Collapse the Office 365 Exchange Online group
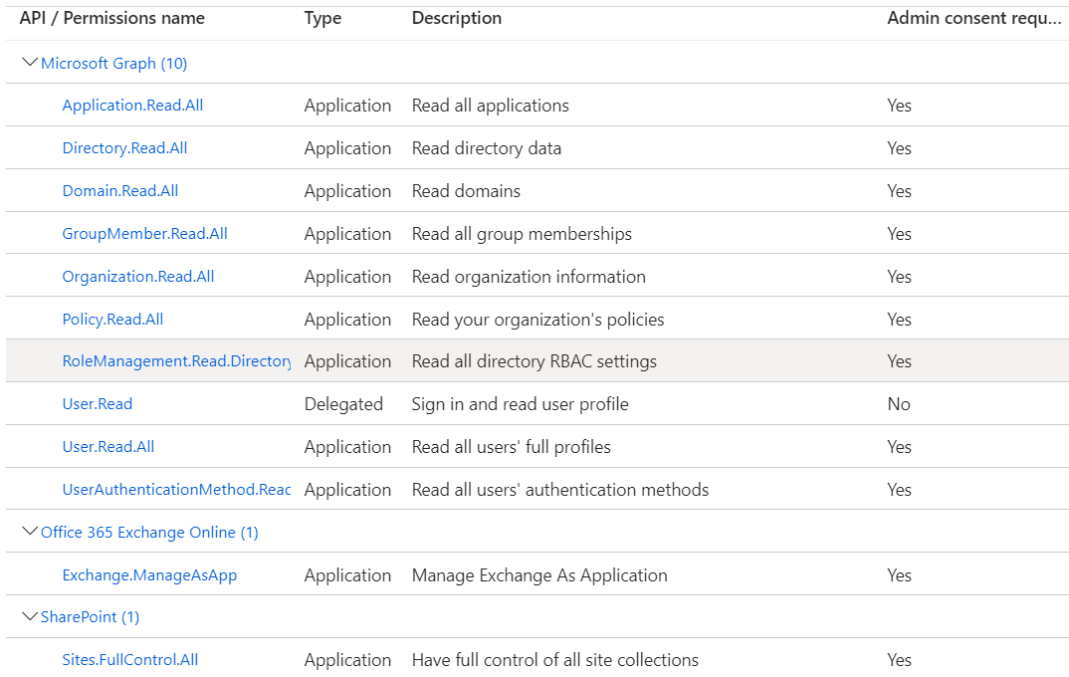Screen dimensions: 1069x677 pyautogui.click(x=29, y=531)
